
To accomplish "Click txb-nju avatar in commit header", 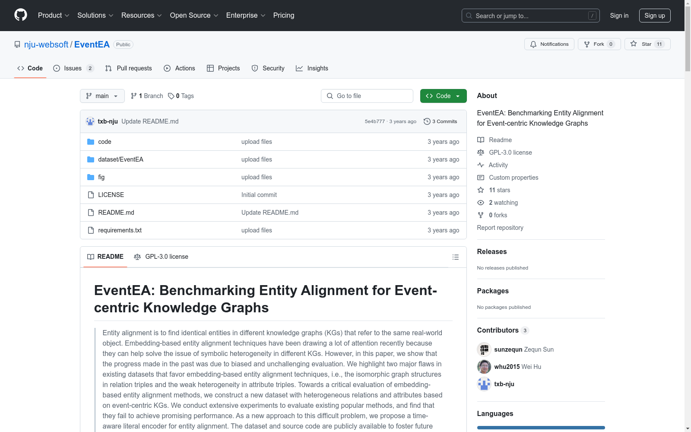I will point(90,121).
